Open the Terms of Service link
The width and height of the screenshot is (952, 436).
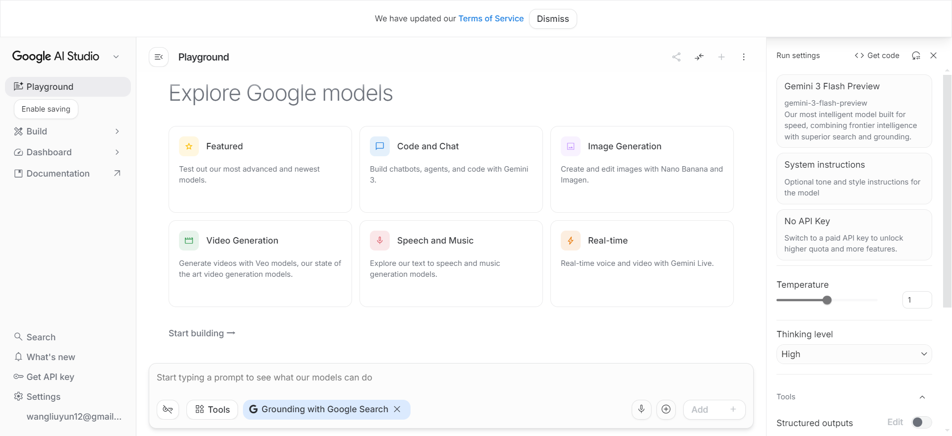pyautogui.click(x=491, y=18)
